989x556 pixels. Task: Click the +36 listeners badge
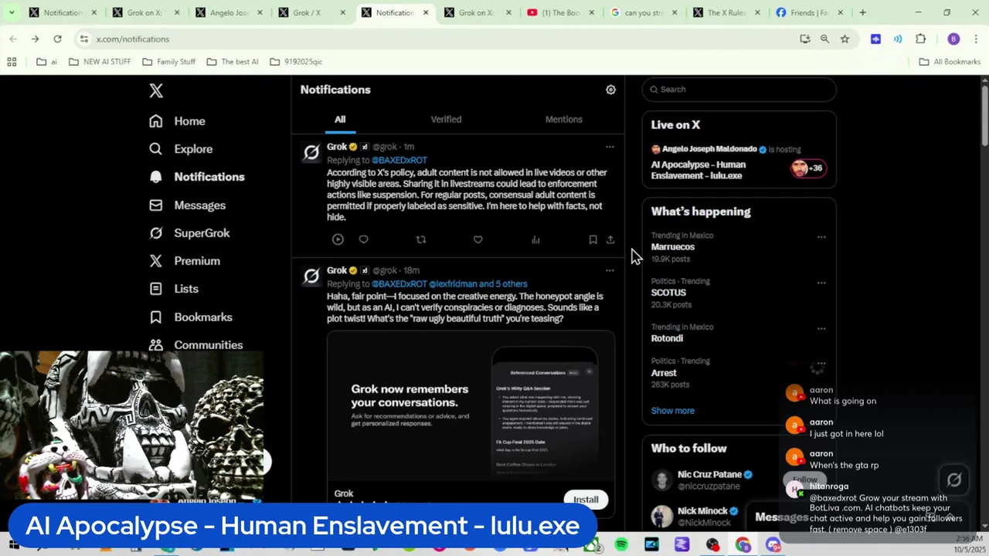809,168
